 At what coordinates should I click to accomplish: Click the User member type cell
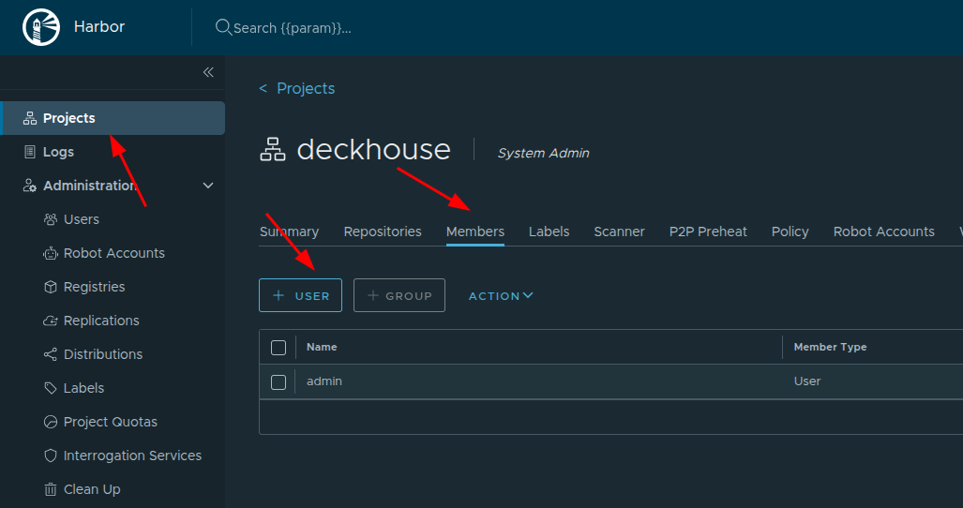807,381
